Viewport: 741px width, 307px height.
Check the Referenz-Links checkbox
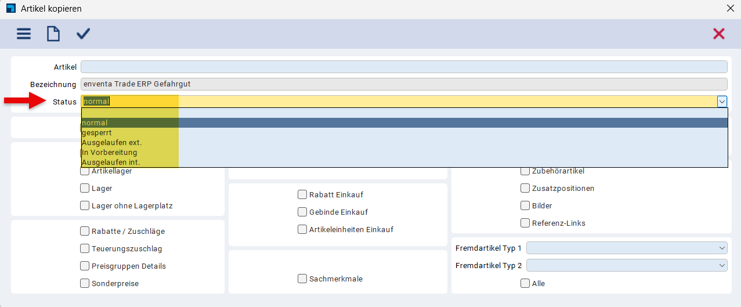pyautogui.click(x=525, y=223)
